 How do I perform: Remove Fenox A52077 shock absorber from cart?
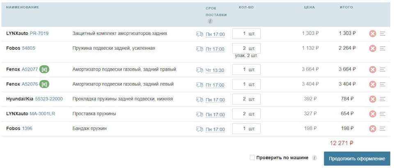[372, 69]
